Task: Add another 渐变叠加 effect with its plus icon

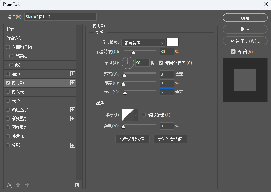Action: pos(73,118)
